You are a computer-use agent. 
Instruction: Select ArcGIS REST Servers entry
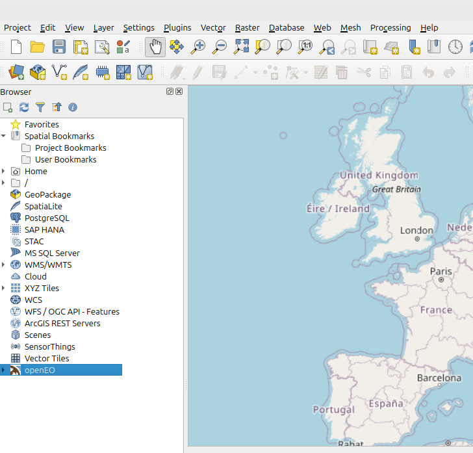pos(62,323)
